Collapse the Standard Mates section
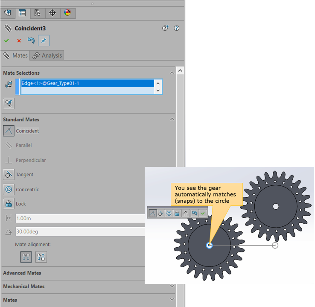Screen dimensions: 315x307 tap(172, 120)
